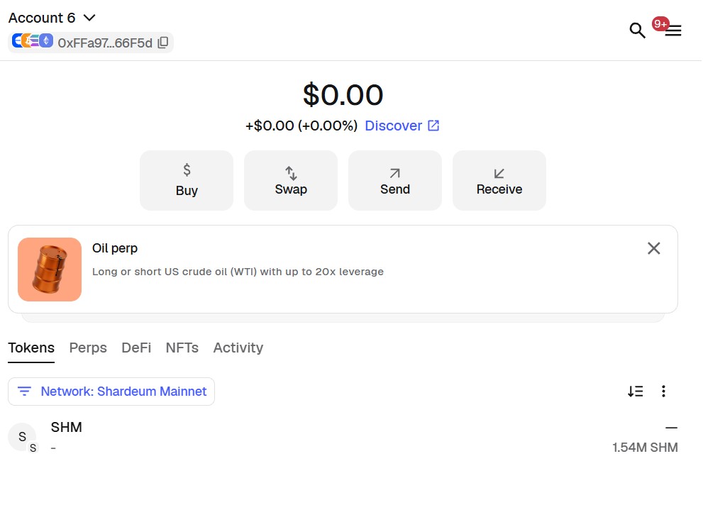Click the 9+ notifications badge
This screenshot has width=703, height=505.
click(x=660, y=23)
